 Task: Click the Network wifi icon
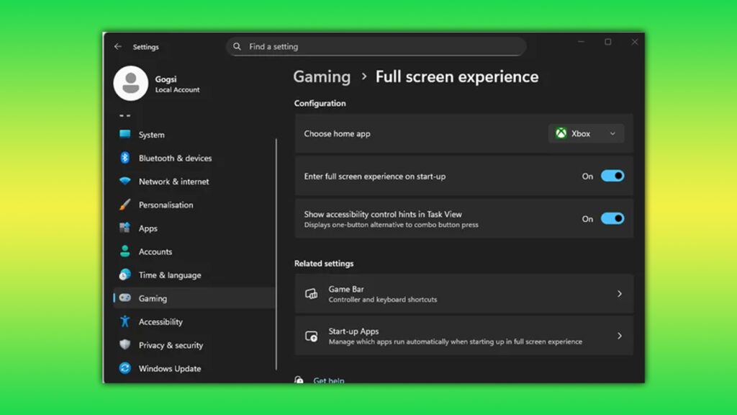(x=125, y=181)
